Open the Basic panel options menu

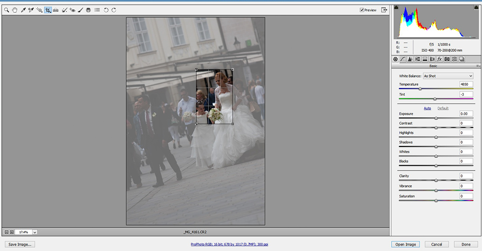[x=477, y=66]
